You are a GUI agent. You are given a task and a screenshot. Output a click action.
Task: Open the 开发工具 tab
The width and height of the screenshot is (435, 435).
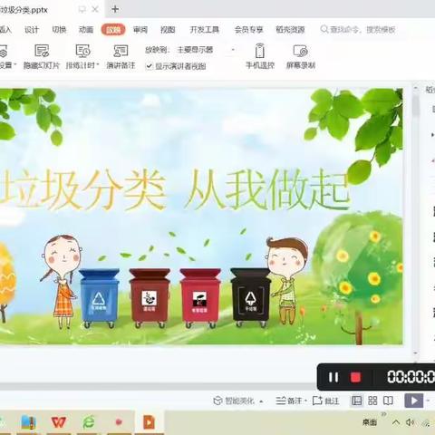tap(204, 30)
